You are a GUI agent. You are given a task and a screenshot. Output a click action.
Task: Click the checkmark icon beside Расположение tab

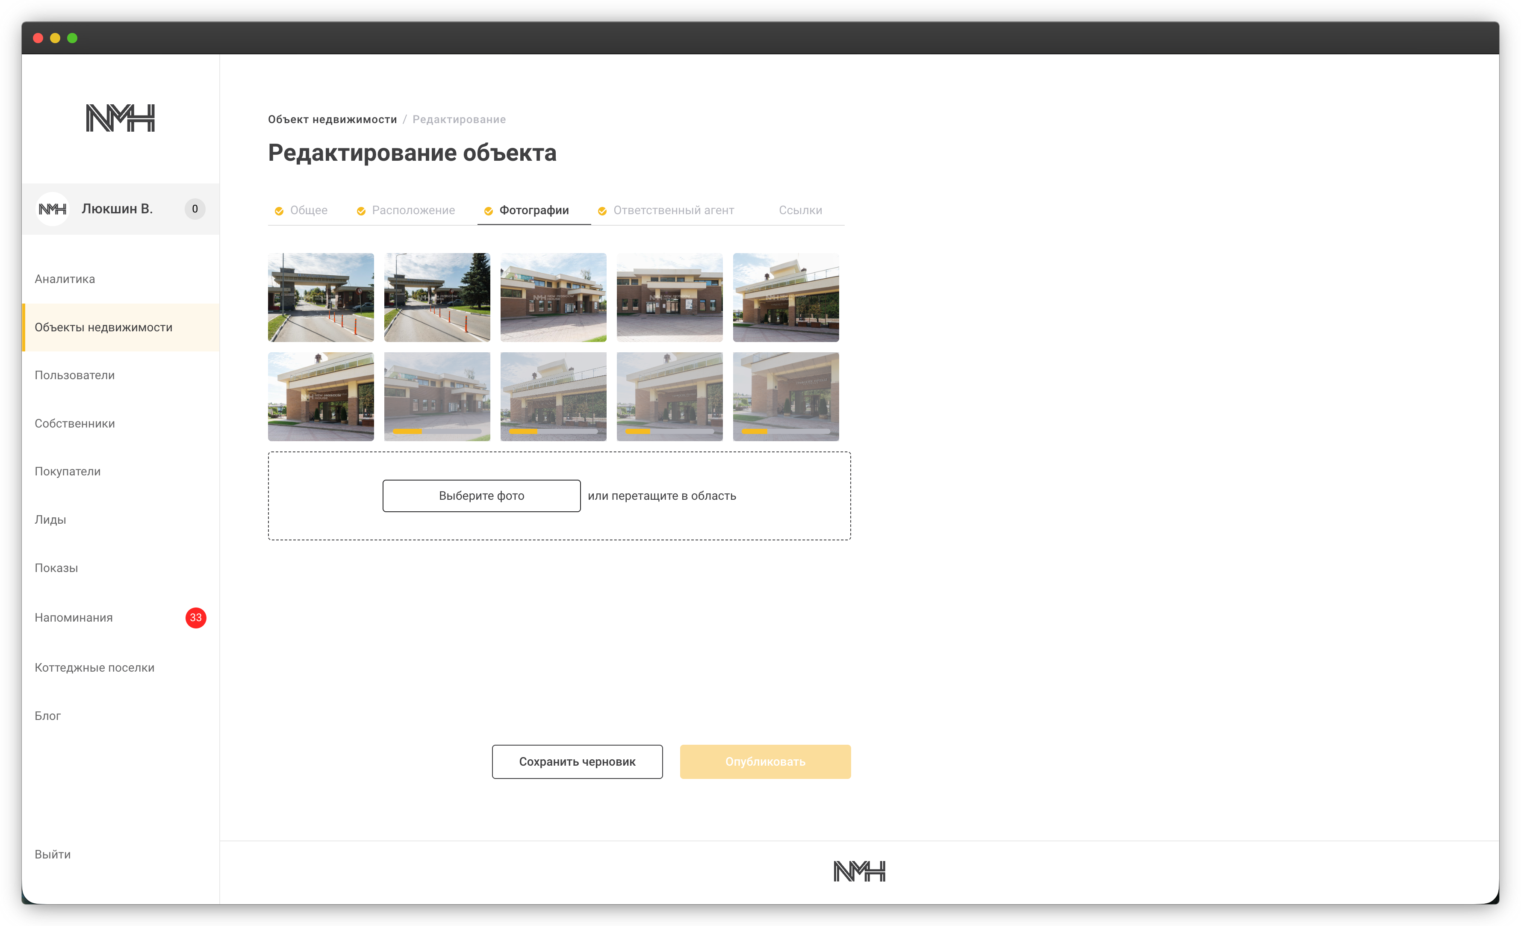361,211
